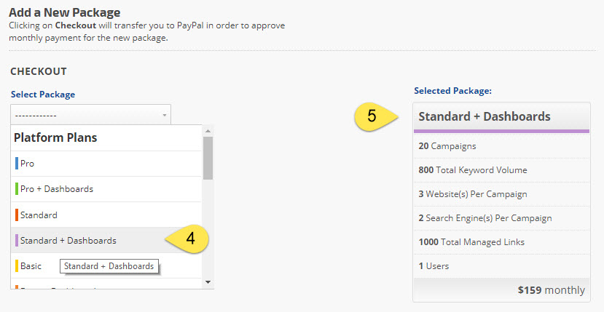Select the Pro + Dashboards plan text
The width and height of the screenshot is (604, 312).
click(x=57, y=189)
